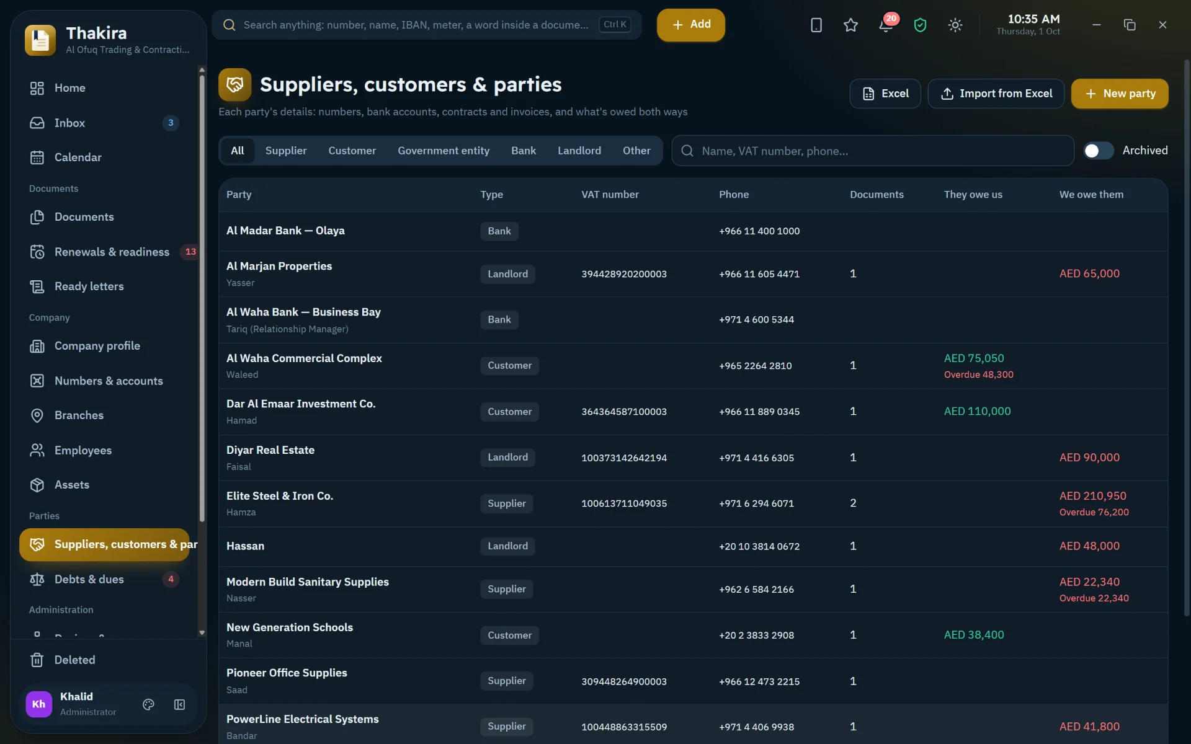Select the Government entity filter tab

(x=444, y=151)
